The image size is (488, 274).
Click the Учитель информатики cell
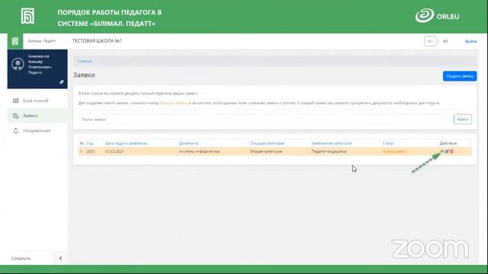pos(199,151)
